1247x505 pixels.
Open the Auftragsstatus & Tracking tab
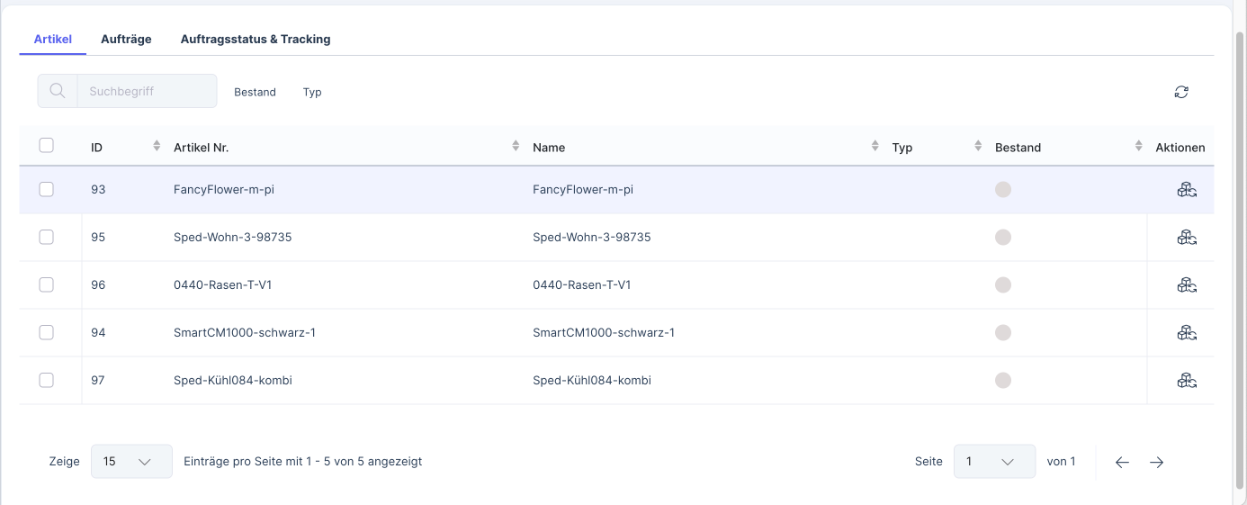[x=255, y=40]
